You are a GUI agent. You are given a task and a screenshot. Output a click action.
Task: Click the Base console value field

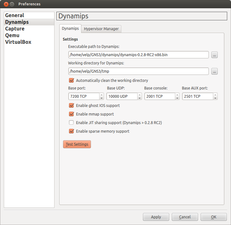pos(160,96)
